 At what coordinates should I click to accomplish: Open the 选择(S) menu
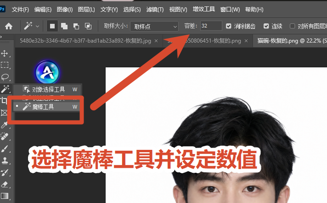pyautogui.click(x=132, y=9)
